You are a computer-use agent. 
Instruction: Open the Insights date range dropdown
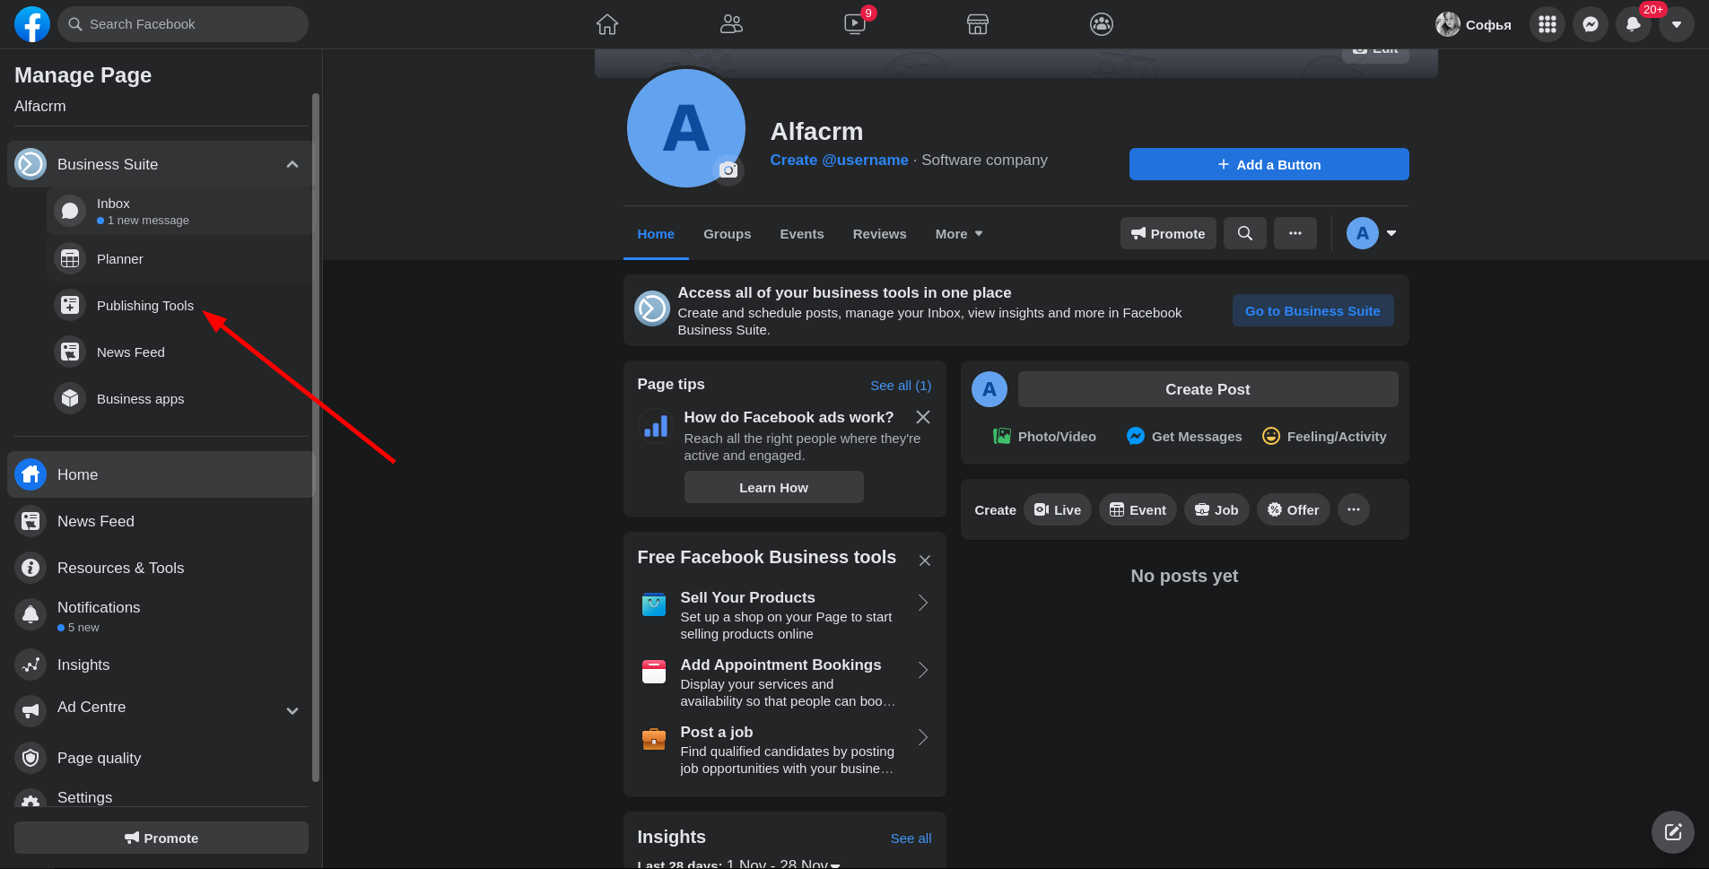click(784, 864)
